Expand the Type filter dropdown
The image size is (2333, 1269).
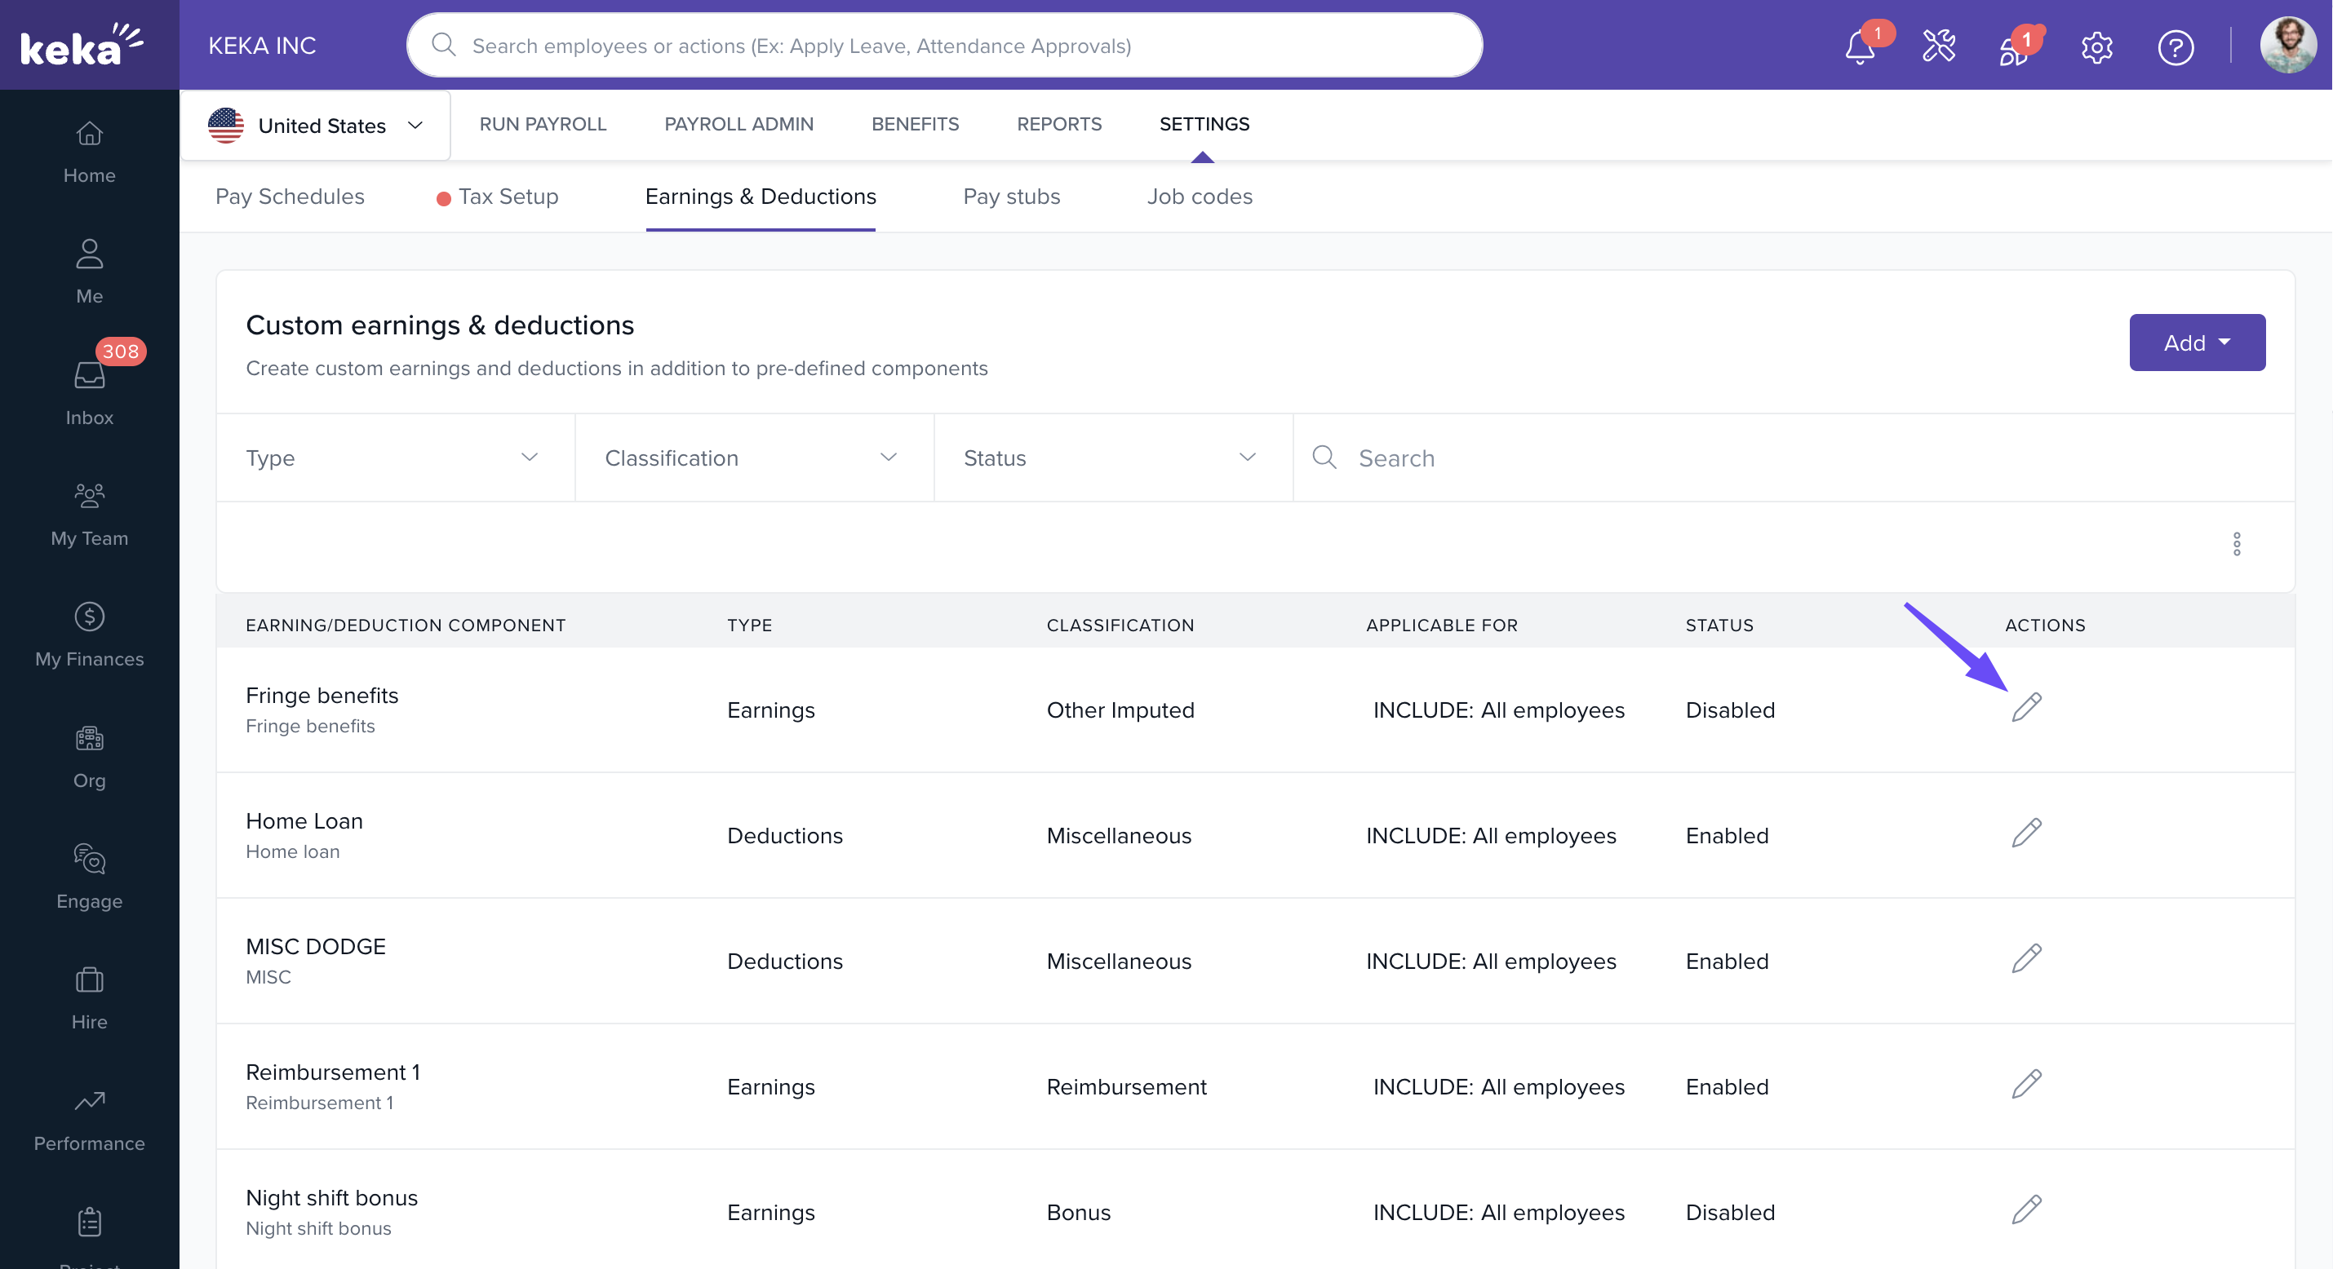tap(395, 458)
